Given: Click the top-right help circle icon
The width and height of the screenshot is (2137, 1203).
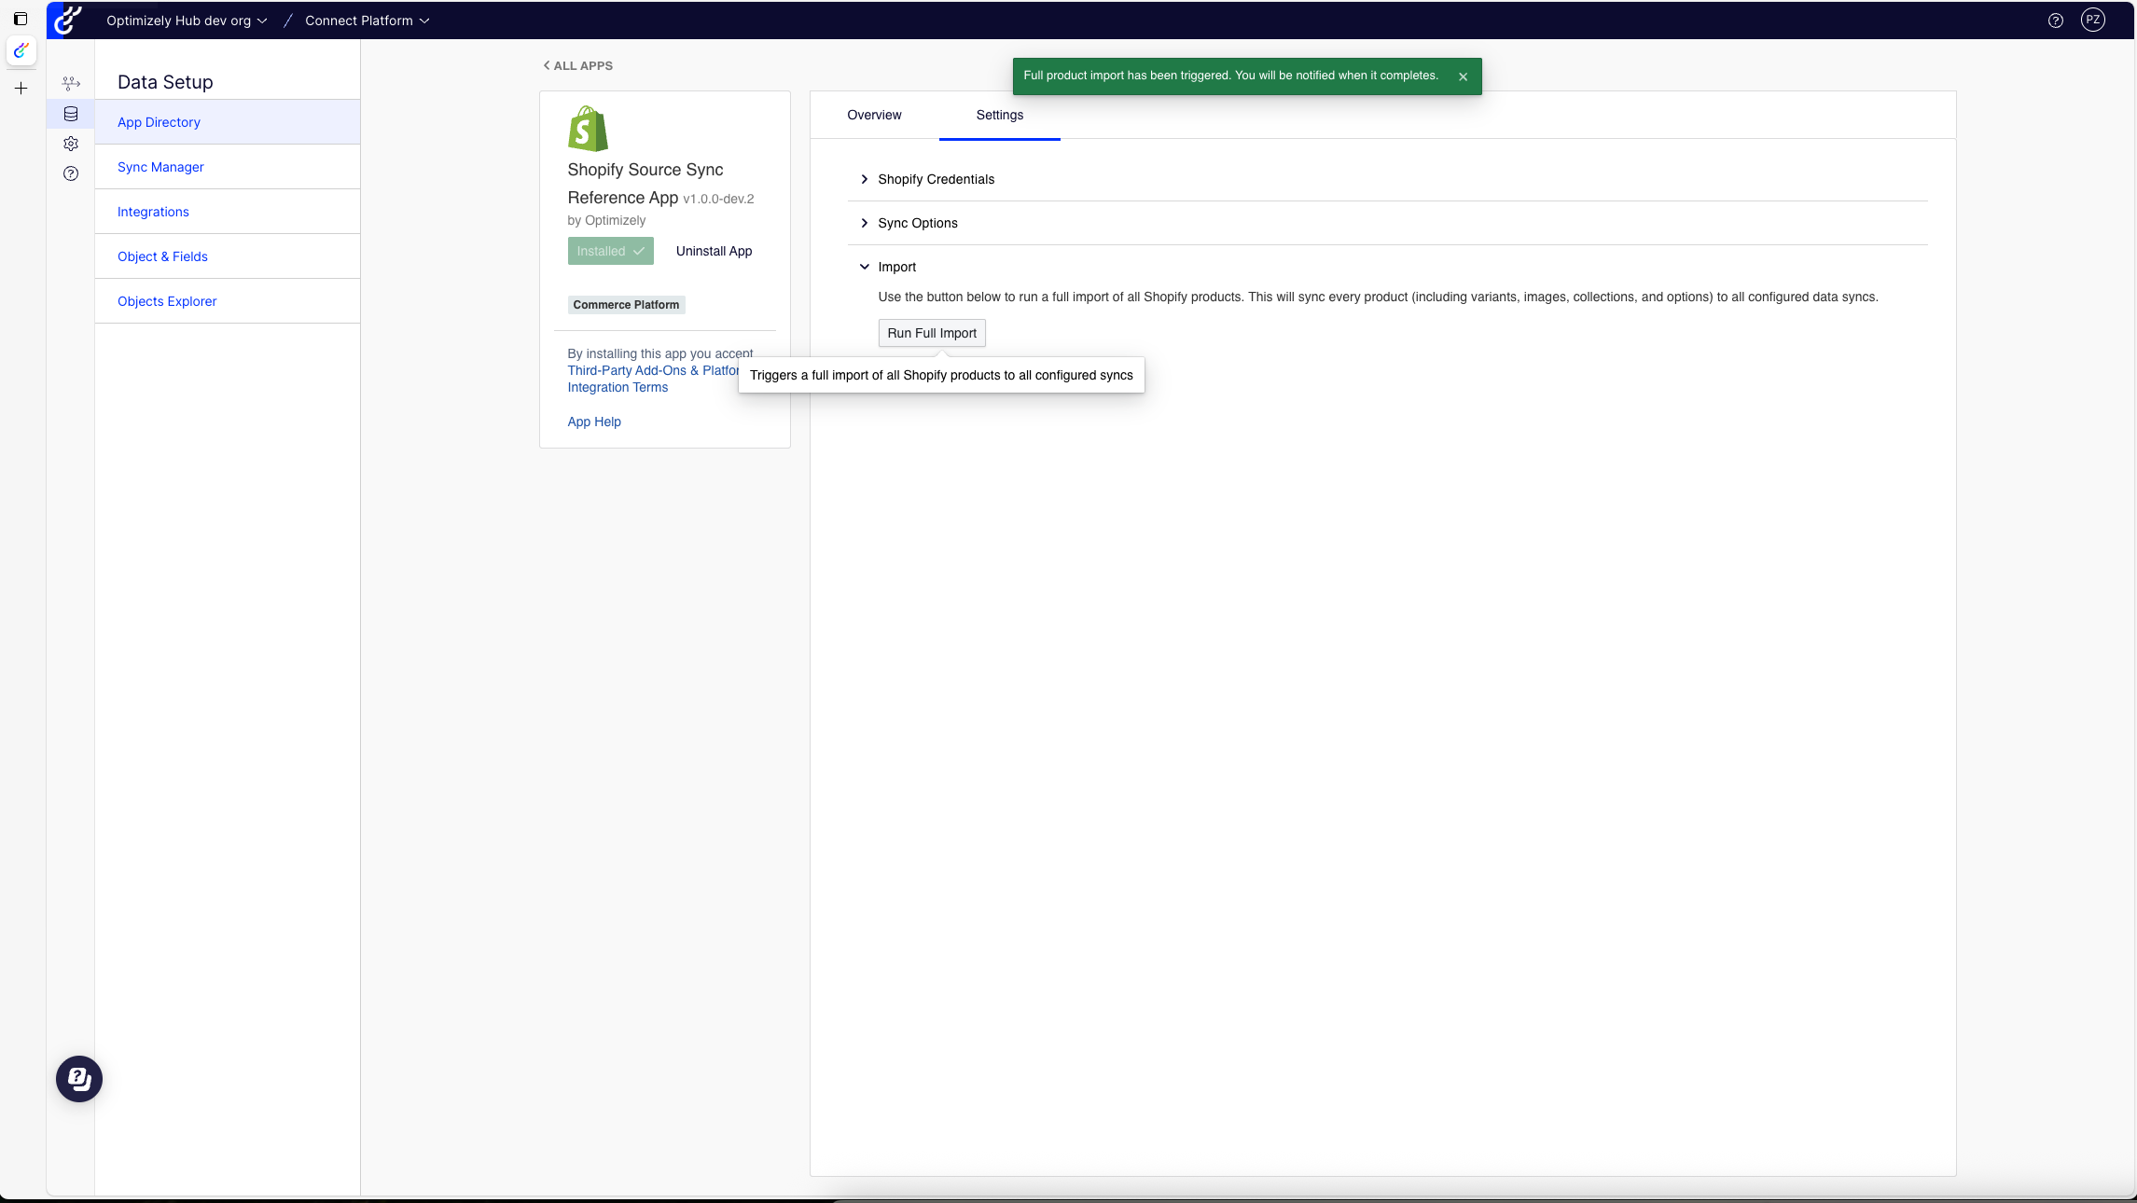Looking at the screenshot, I should (2055, 21).
